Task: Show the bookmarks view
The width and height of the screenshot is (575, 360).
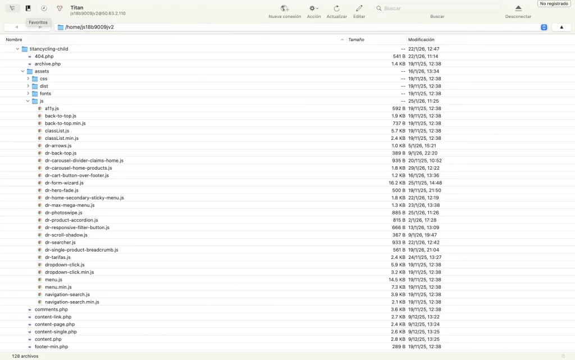Action: pos(28,8)
